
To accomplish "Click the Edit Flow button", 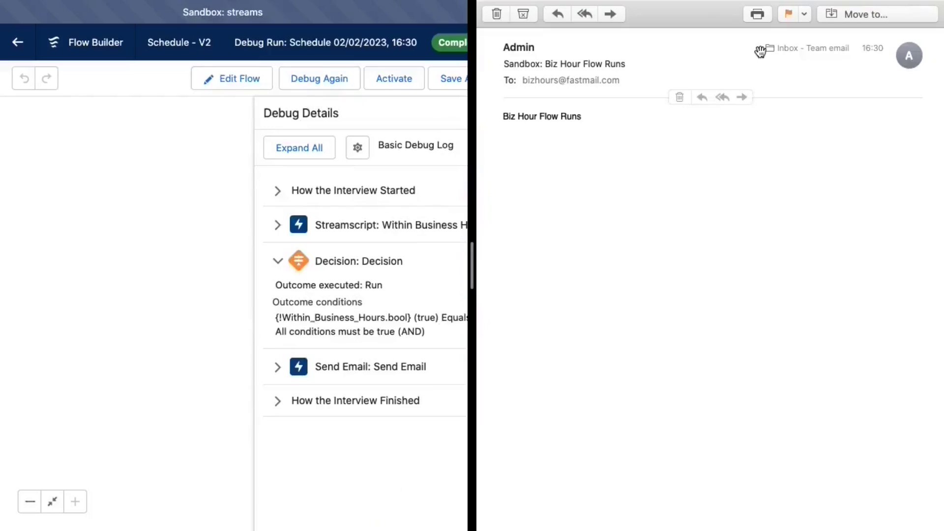I will coord(232,78).
